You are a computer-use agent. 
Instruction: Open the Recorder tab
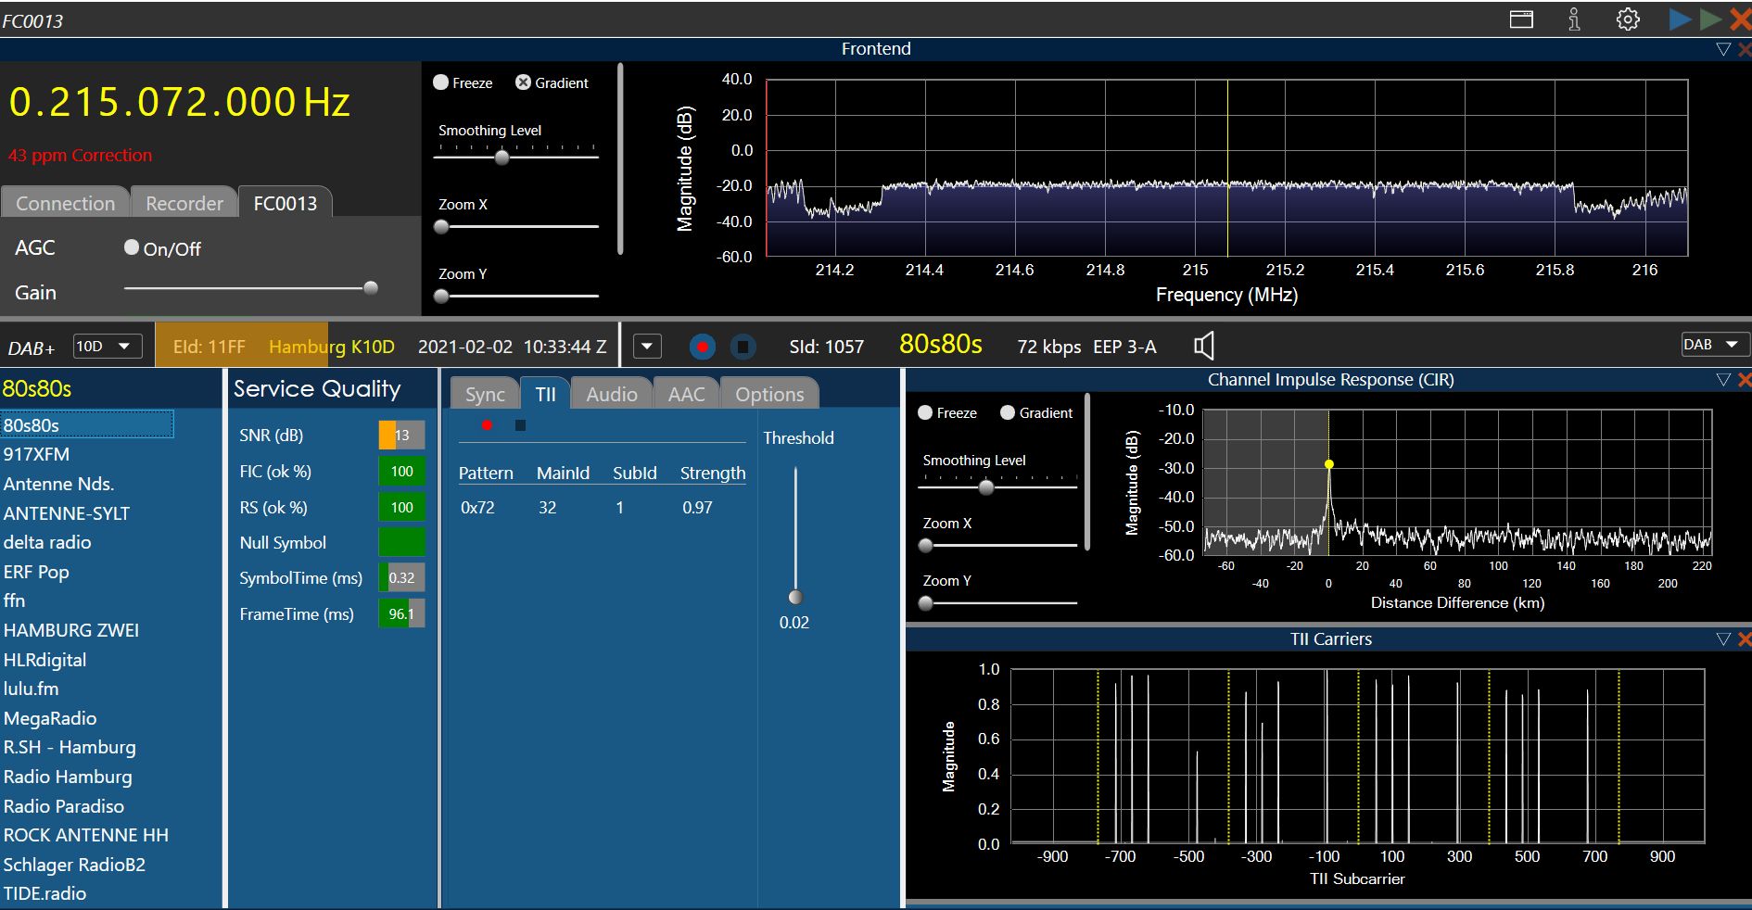184,203
